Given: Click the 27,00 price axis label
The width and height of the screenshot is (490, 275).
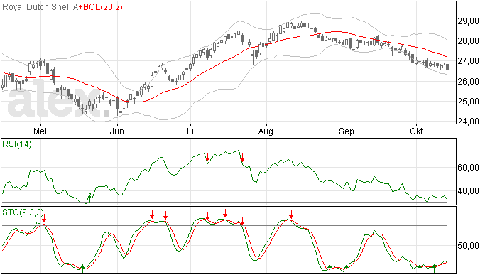Looking at the screenshot, I should click(468, 61).
